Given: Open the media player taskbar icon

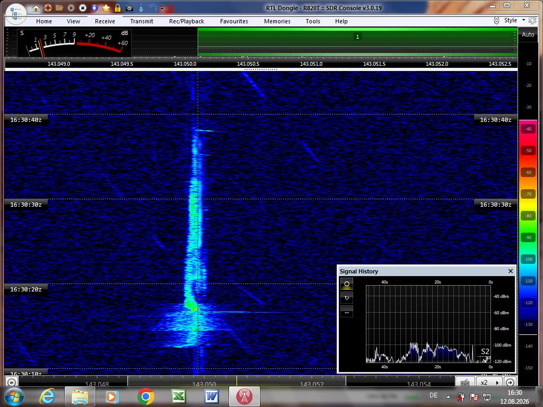Looking at the screenshot, I should (x=112, y=396).
